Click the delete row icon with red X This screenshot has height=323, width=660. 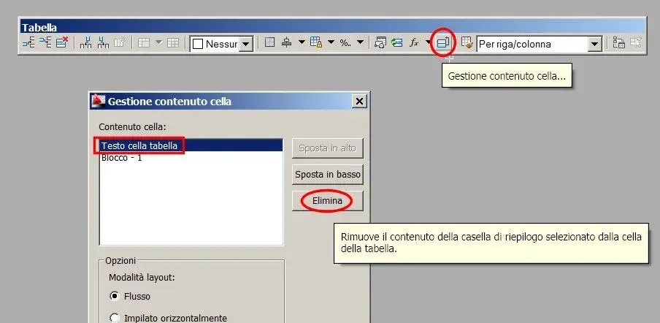point(62,42)
